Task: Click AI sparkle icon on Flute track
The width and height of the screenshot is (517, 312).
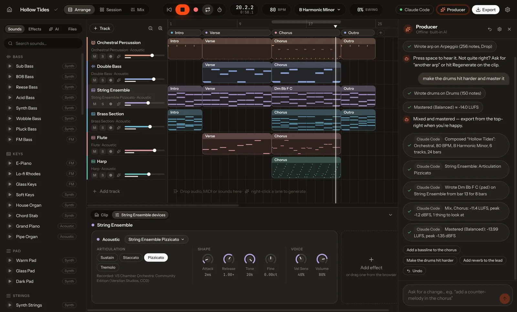Action: pos(119,151)
